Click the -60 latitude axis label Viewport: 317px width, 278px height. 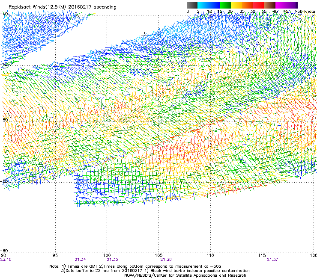point(4,251)
